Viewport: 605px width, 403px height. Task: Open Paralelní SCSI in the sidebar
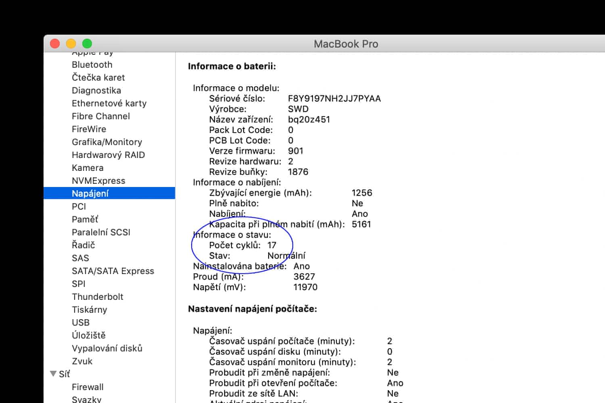[x=101, y=232]
